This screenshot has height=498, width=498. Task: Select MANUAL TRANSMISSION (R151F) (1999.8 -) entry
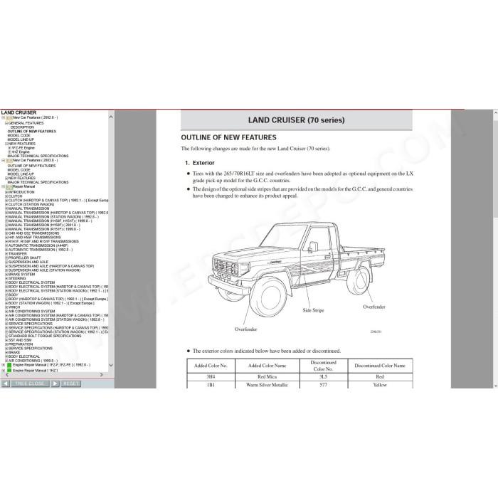tap(44, 229)
